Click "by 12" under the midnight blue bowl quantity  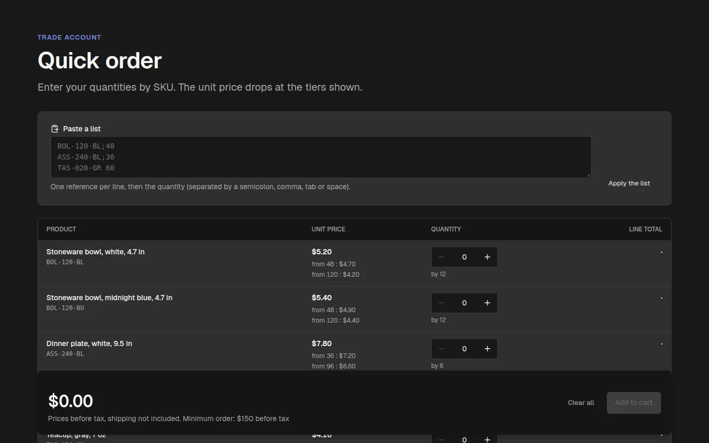438,320
